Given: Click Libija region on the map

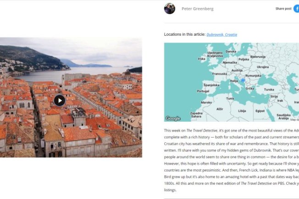Looking at the screenshot, I should [242, 111].
